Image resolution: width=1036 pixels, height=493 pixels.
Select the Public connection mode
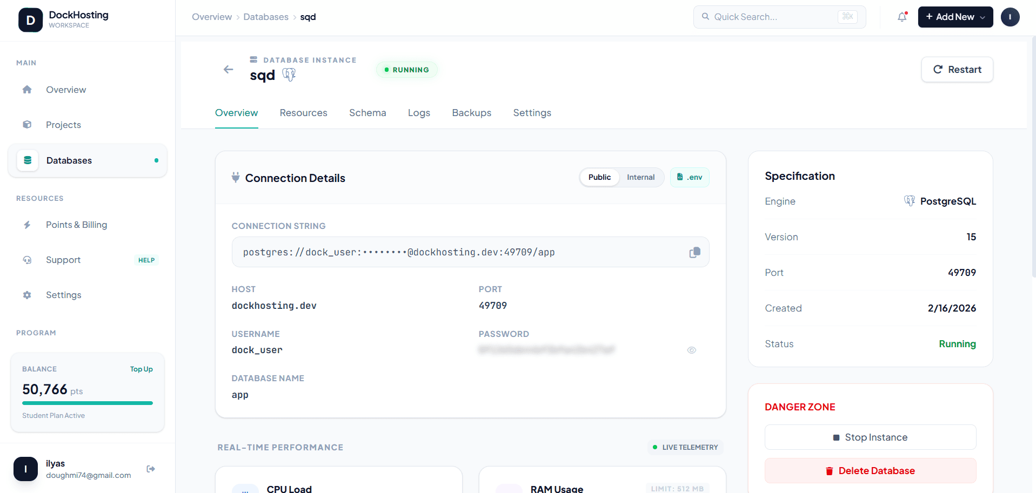[x=599, y=177]
